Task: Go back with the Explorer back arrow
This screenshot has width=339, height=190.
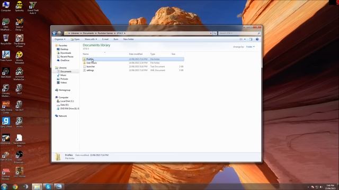Action: click(x=55, y=33)
